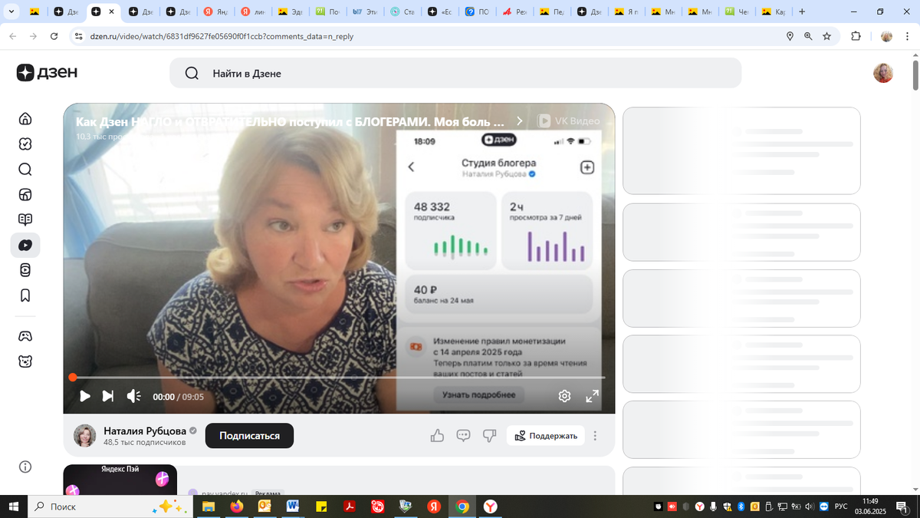
Task: Switch to the "Поч" browser tab
Action: coord(328,12)
